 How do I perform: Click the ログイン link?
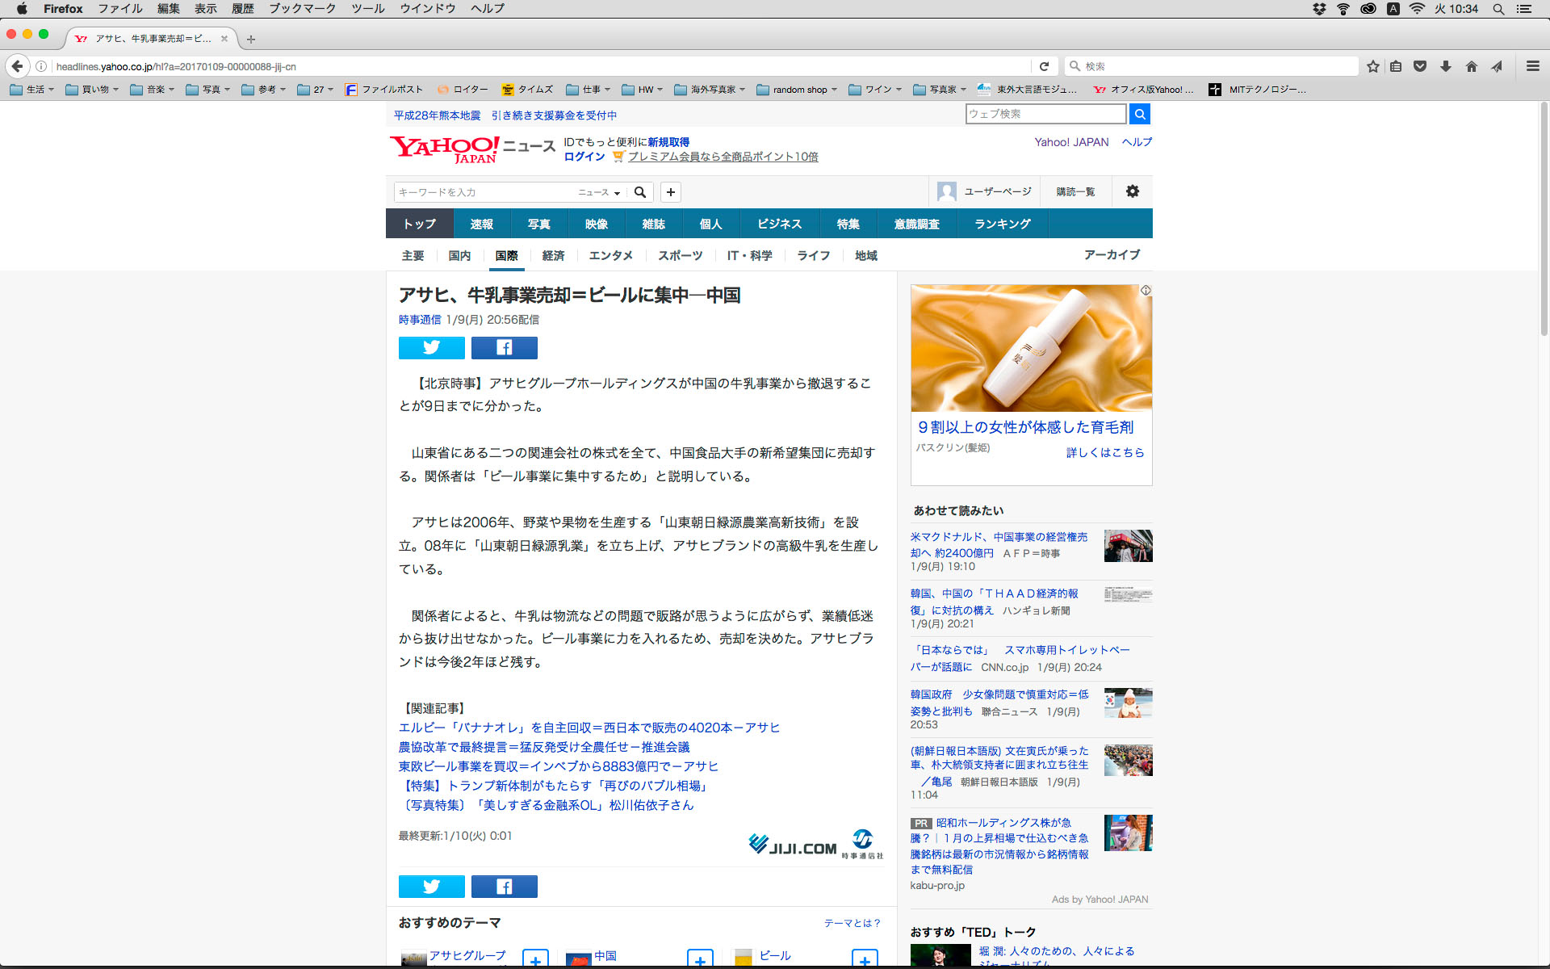584,157
